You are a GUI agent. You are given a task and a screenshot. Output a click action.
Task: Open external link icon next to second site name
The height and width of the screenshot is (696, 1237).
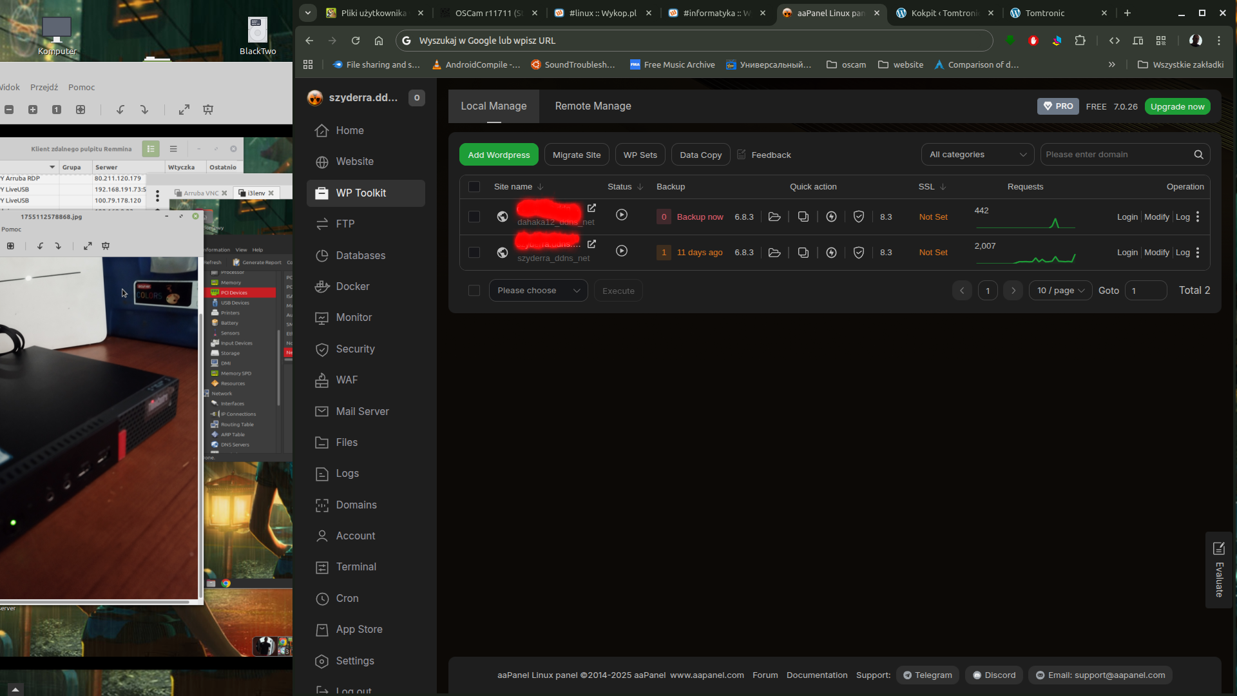pyautogui.click(x=591, y=244)
